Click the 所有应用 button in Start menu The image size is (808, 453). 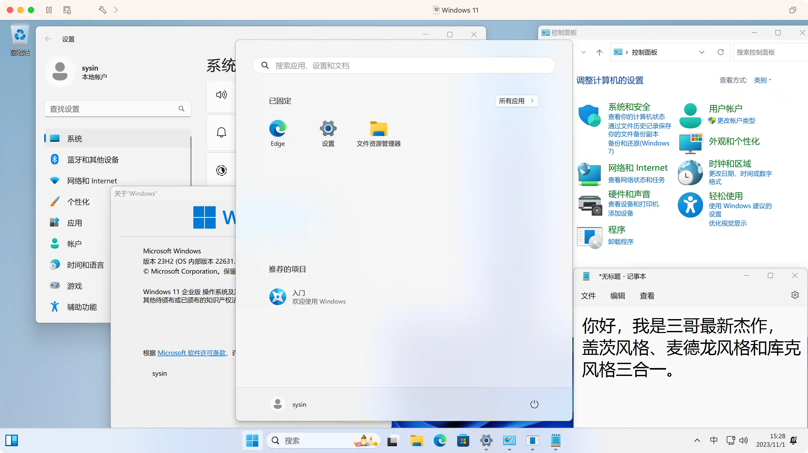516,101
